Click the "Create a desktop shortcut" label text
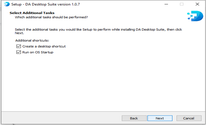 tap(44, 46)
